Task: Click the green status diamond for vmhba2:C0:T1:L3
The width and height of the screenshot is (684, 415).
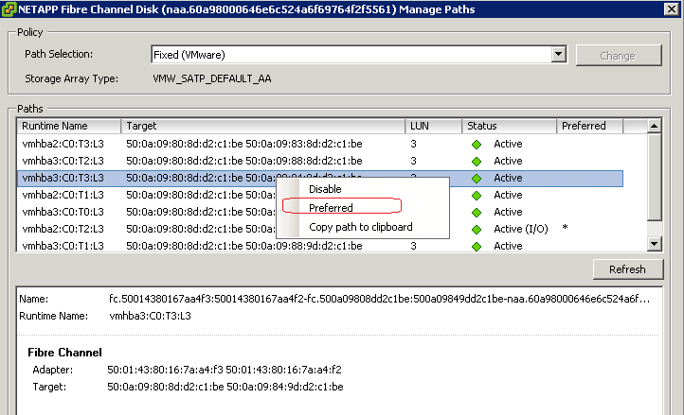Action: point(477,196)
